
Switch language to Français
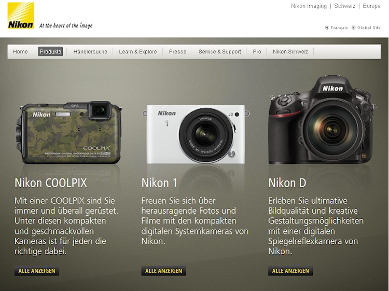(x=339, y=28)
